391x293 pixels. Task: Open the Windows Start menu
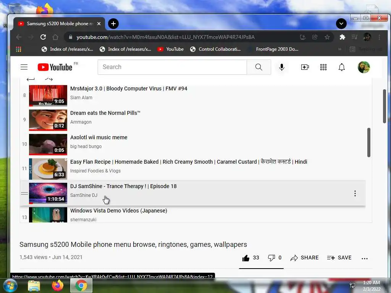click(10, 285)
